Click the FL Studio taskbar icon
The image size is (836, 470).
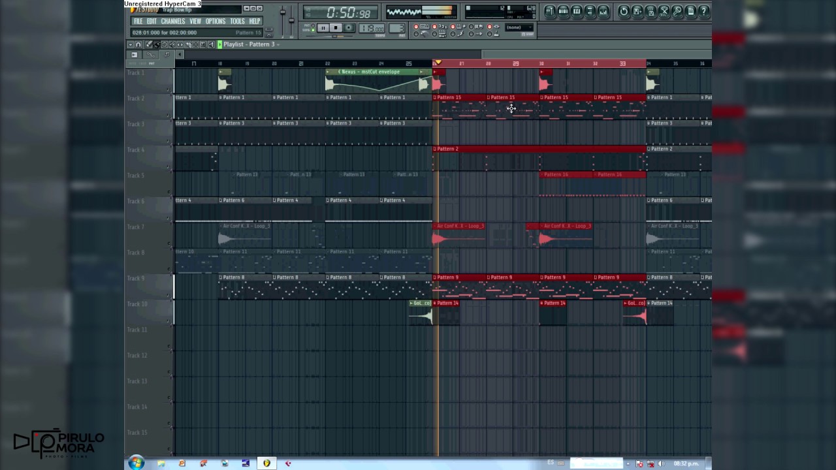point(266,463)
